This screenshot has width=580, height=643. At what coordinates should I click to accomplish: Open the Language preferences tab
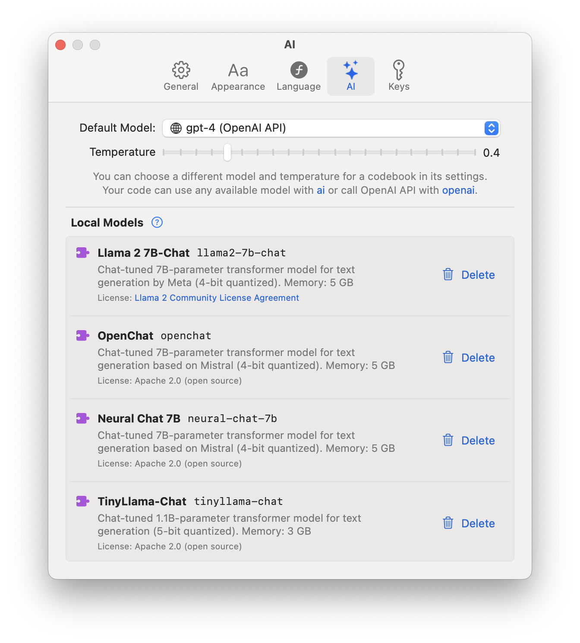pyautogui.click(x=299, y=76)
